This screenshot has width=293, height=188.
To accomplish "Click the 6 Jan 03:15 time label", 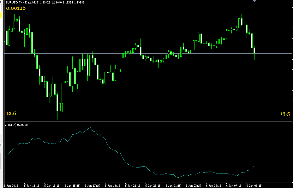I will pyautogui.click(x=193, y=186).
